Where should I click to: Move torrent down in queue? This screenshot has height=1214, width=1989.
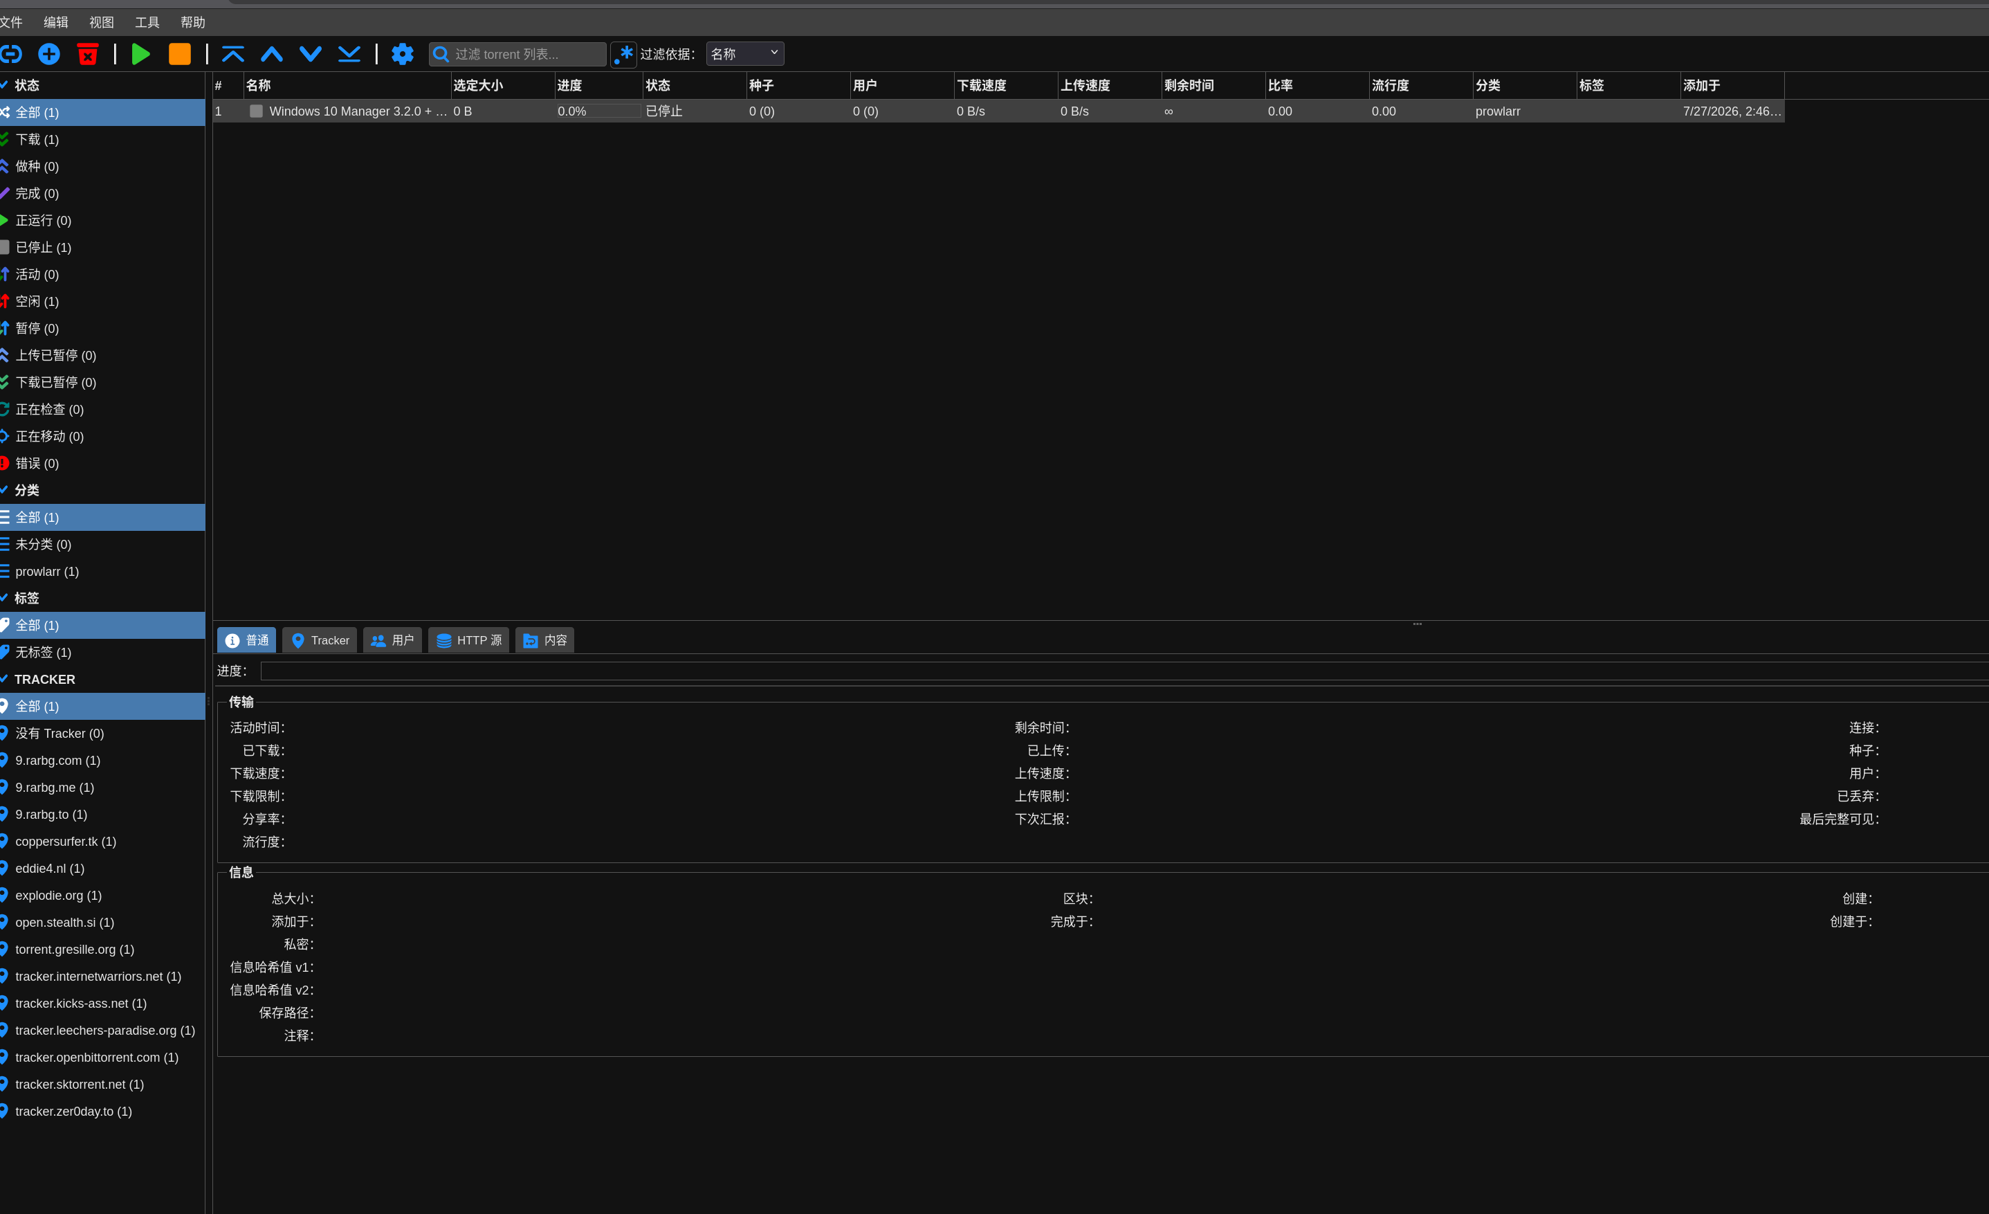pos(311,54)
